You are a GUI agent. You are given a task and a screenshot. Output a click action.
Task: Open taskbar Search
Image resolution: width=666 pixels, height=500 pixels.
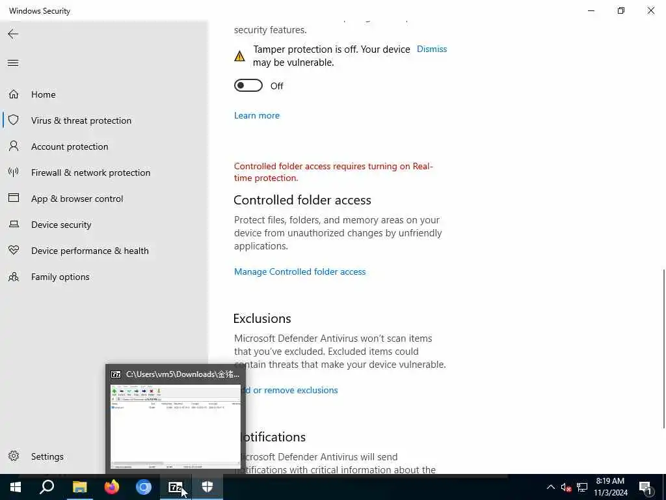(47, 487)
